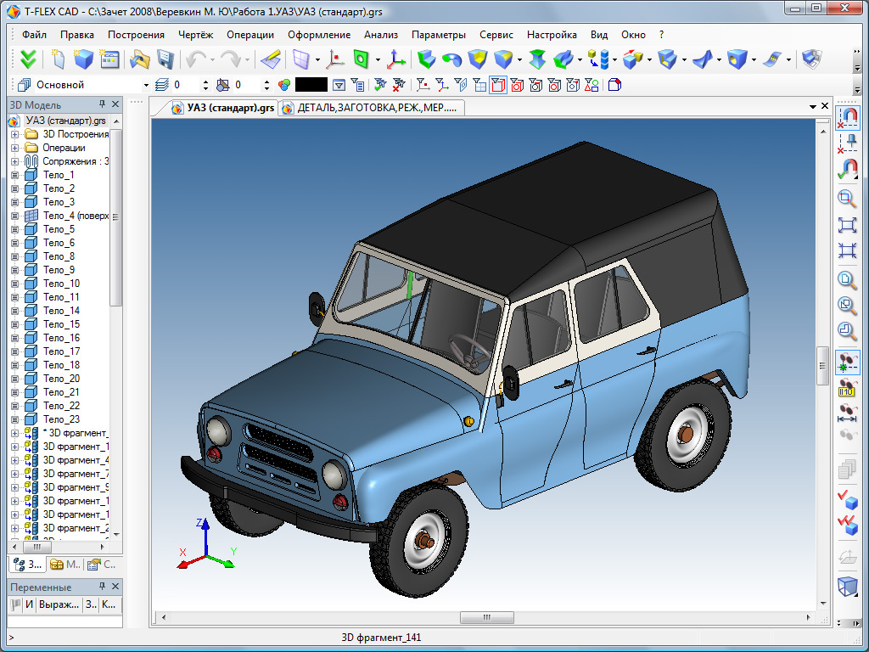
Task: Open the document tabs list arrow
Action: pyautogui.click(x=812, y=106)
